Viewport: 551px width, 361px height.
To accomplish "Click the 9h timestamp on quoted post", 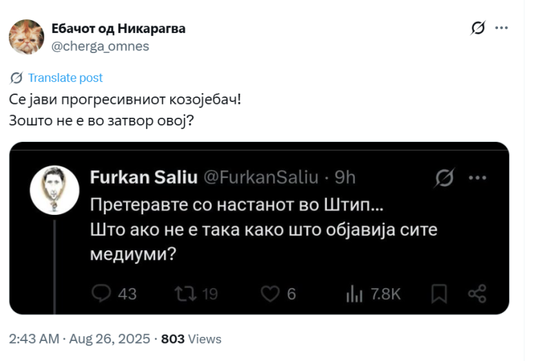I will tap(344, 178).
